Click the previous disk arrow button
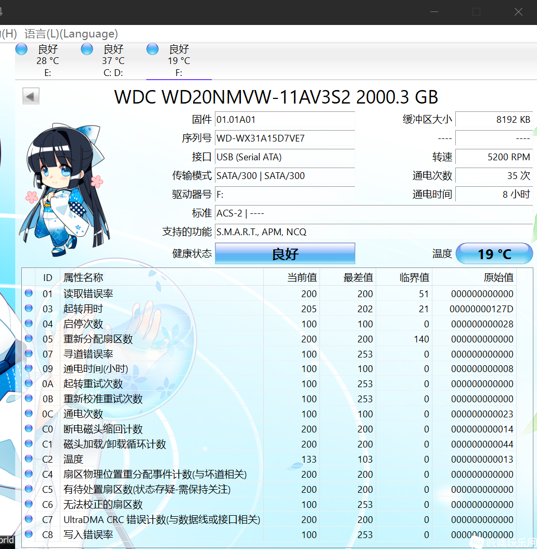This screenshot has width=537, height=549. click(x=31, y=96)
